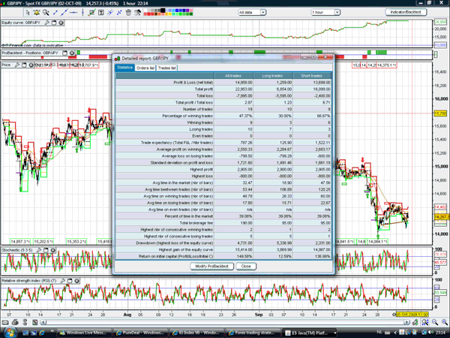450x338 pixels.
Task: Select the arrow cursor tool
Action: coord(28,12)
